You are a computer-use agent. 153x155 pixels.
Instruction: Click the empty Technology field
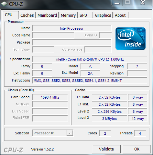pyautogui.click(x=43, y=50)
